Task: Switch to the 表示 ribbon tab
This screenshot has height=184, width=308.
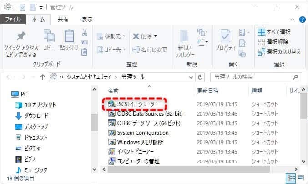Action: [x=87, y=19]
